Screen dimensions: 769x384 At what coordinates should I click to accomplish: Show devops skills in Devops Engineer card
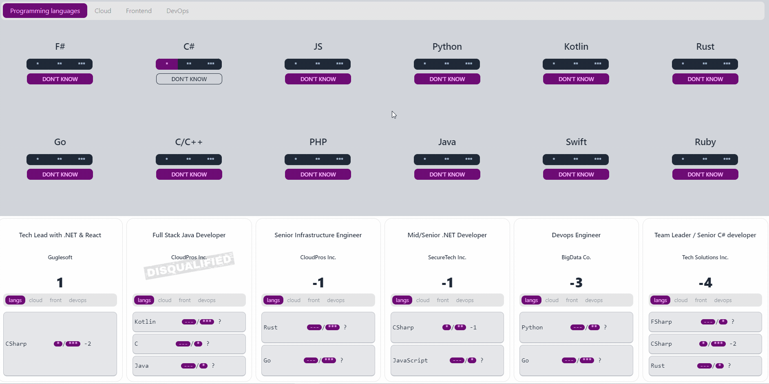pos(594,300)
